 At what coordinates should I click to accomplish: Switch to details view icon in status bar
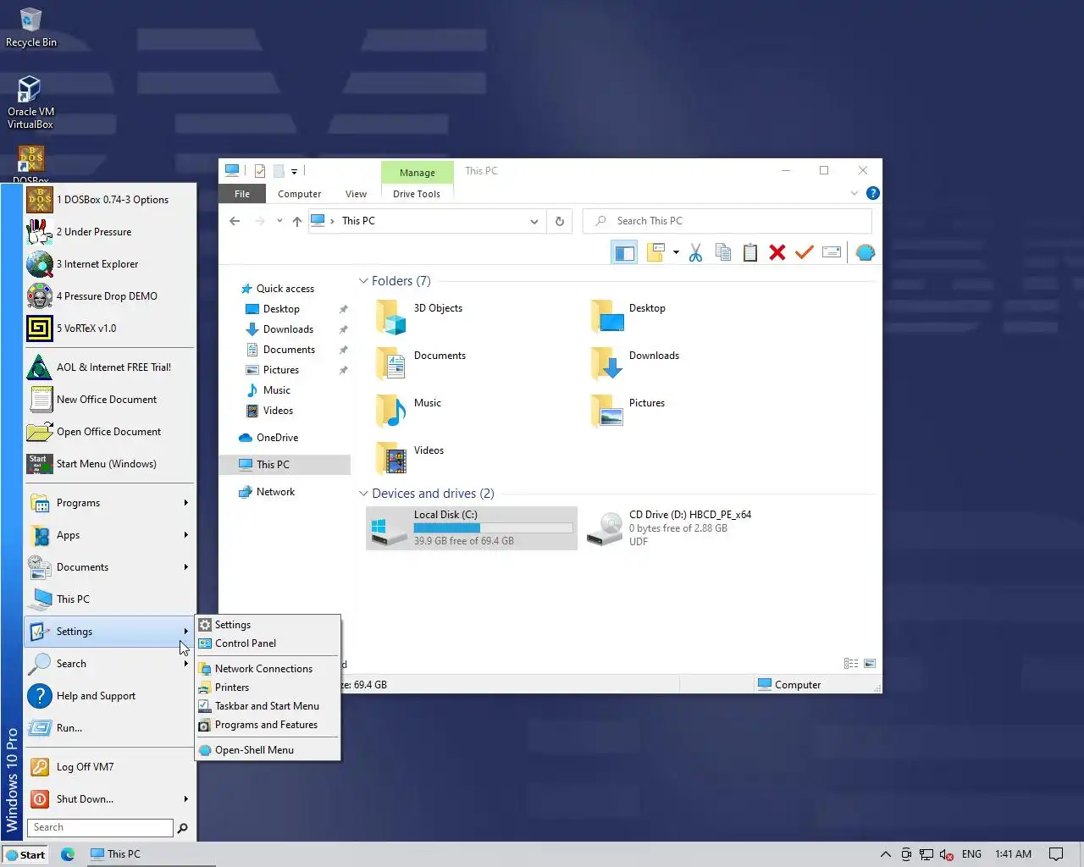[x=851, y=664]
